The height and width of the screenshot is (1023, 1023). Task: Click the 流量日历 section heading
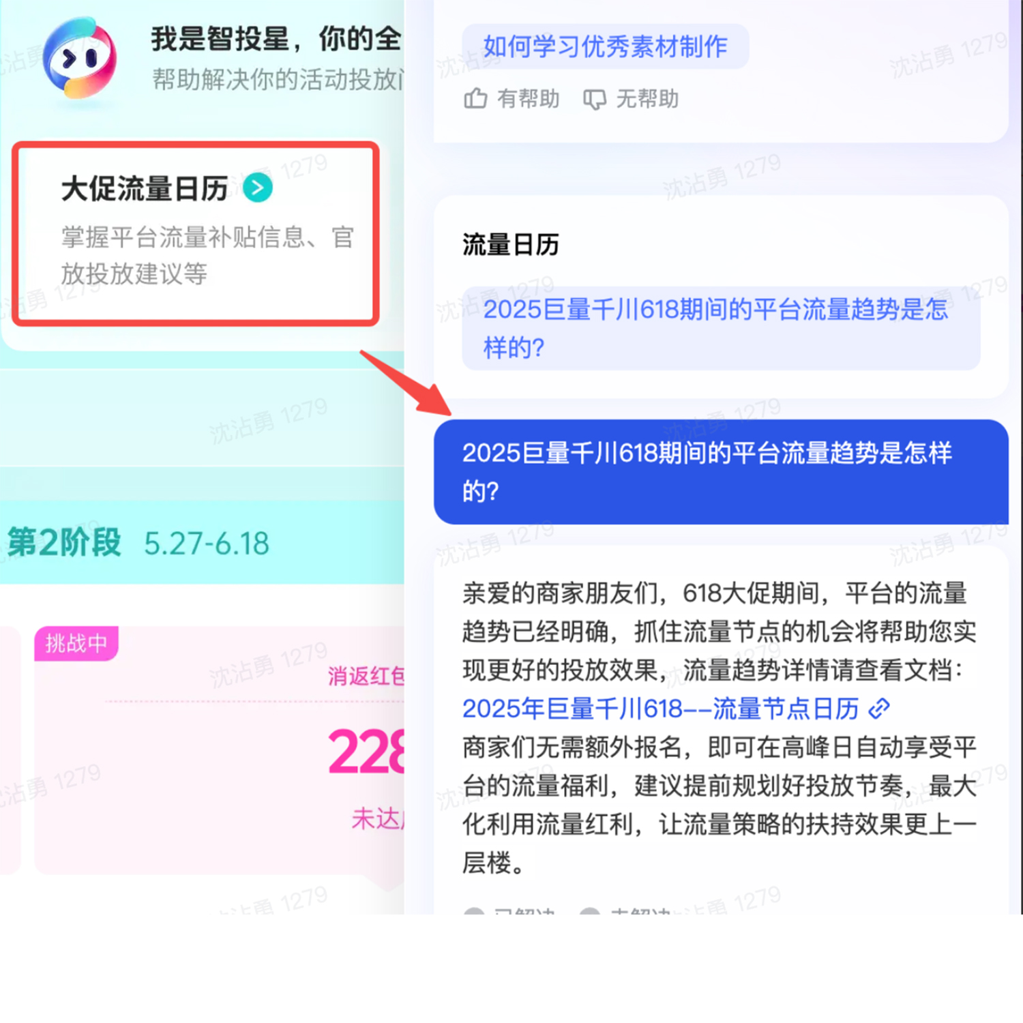tap(511, 244)
